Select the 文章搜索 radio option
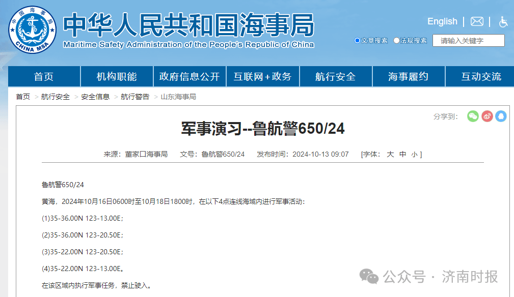 tap(357, 41)
